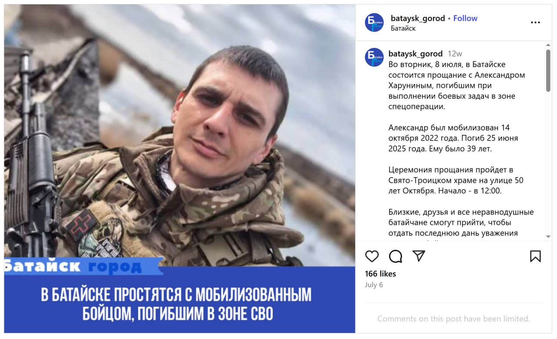Click the caption scrollbar thumb
The width and height of the screenshot is (557, 339).
point(548,70)
